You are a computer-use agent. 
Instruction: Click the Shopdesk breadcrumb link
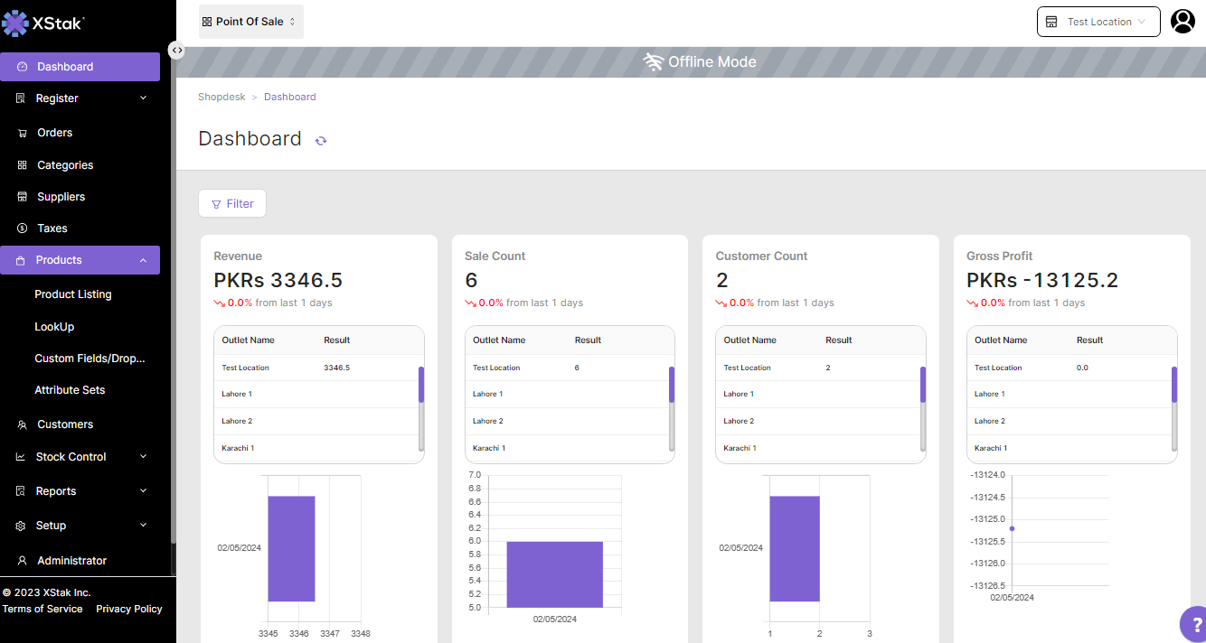click(221, 97)
